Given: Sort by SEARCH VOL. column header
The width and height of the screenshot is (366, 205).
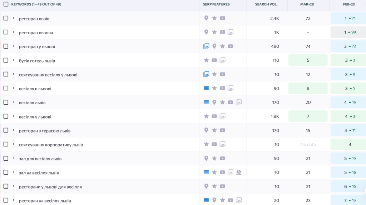Looking at the screenshot, I should pos(266,4).
